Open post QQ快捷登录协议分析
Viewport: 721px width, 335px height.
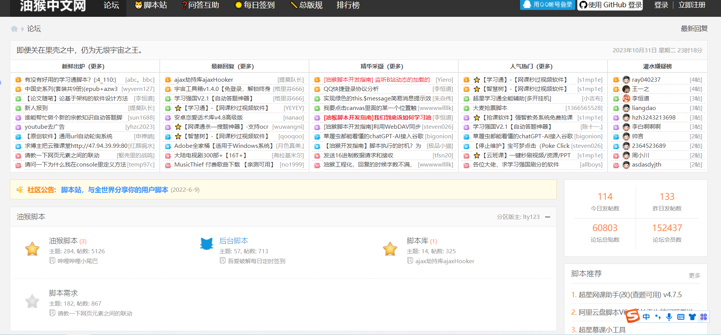[351, 89]
